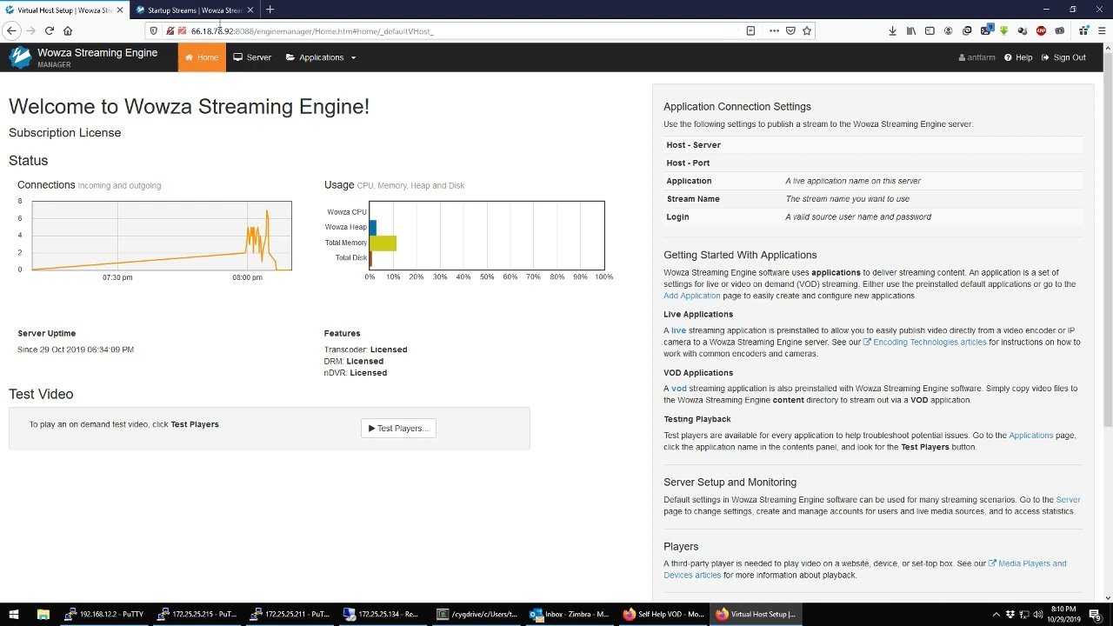Go back with the browser back arrow

coord(11,30)
